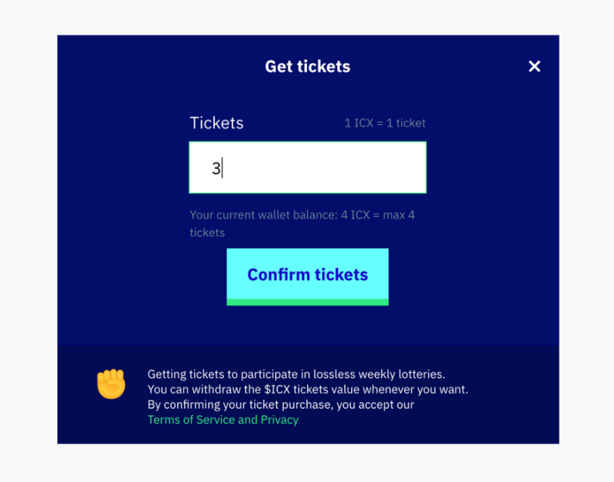Viewport: 614px width, 482px height.
Task: Click green bottom stripe of Confirm button
Action: (308, 302)
